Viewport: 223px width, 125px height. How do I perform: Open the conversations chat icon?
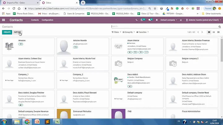[150, 20]
